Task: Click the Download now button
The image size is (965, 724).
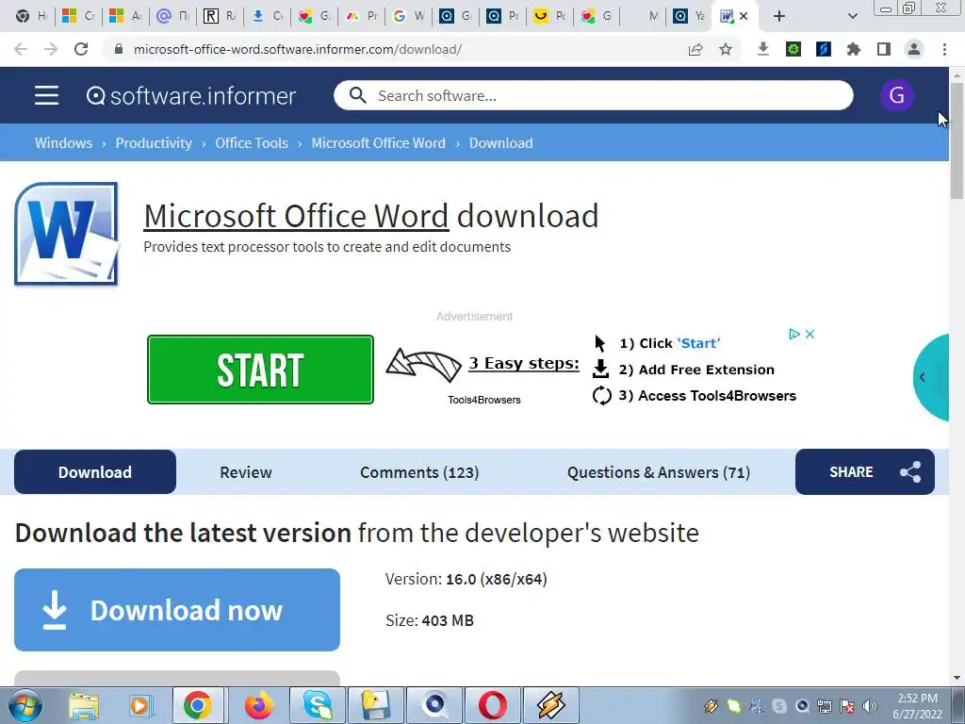Action: click(177, 610)
